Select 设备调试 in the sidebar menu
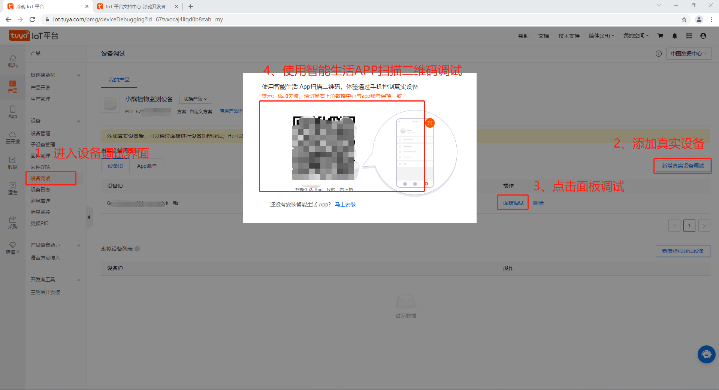The height and width of the screenshot is (390, 719). (40, 178)
